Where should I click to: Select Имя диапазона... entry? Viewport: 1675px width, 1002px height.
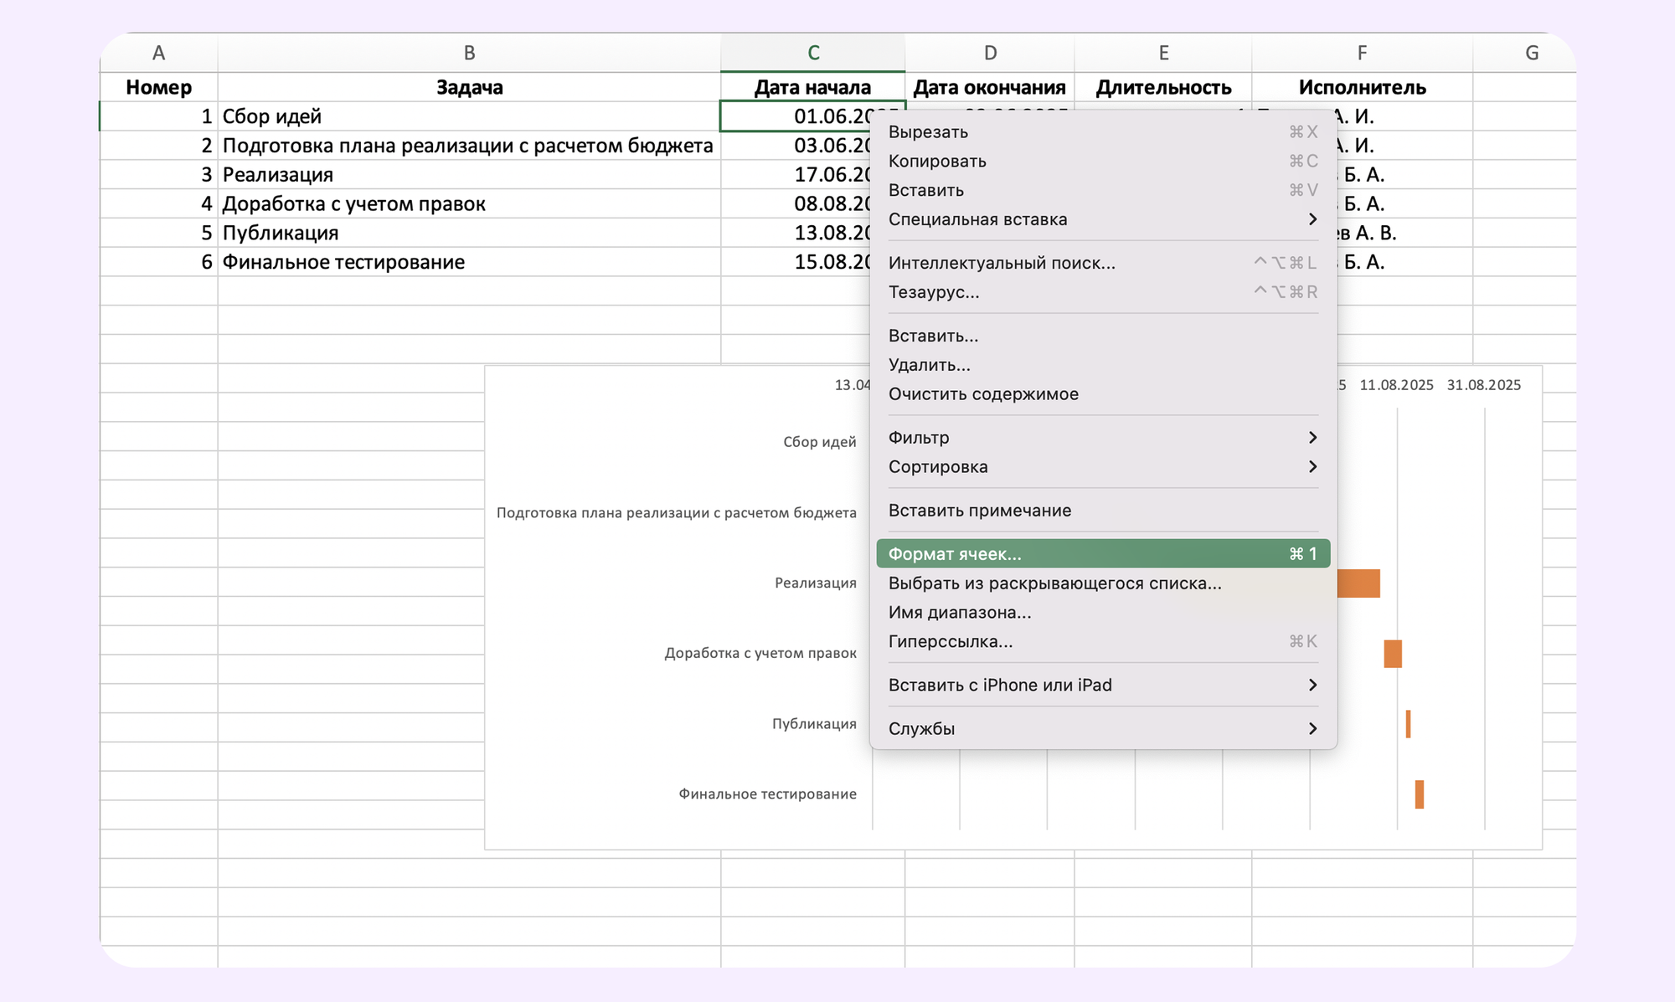click(1103, 613)
